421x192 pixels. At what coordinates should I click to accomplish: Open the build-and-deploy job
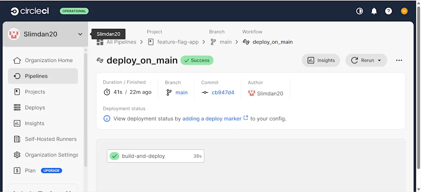155,156
